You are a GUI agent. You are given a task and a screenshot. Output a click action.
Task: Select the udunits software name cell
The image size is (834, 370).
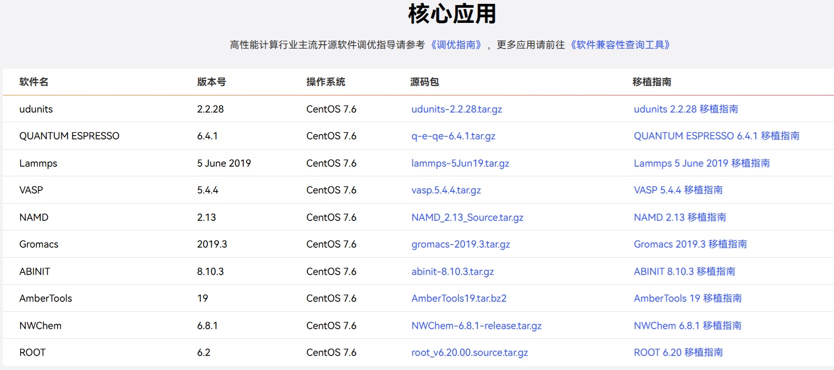[x=36, y=109]
